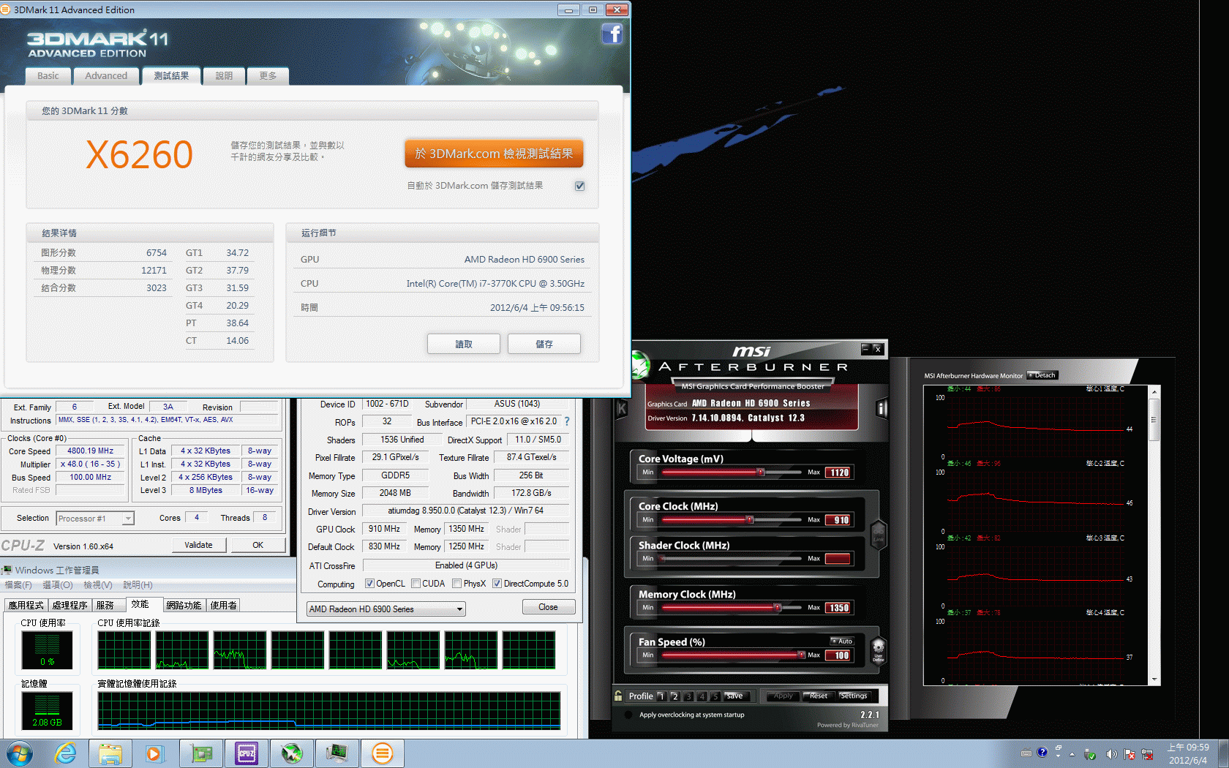Screen dimensions: 1229x768
Task: Open the Windows Start orb
Action: [x=20, y=753]
